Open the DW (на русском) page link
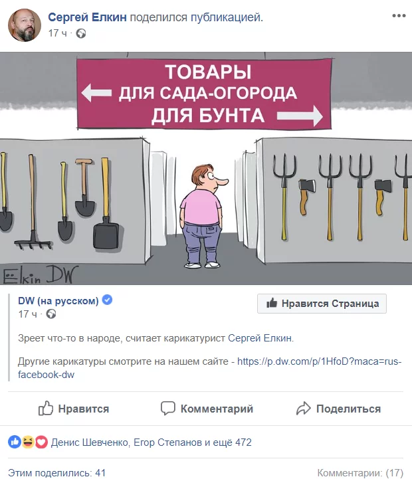The image size is (412, 481). coord(58,300)
